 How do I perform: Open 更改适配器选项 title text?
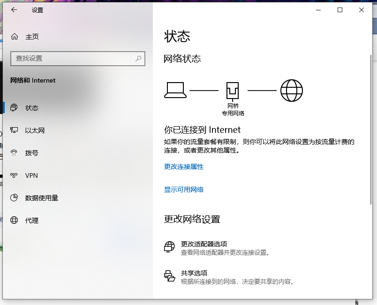(x=204, y=244)
